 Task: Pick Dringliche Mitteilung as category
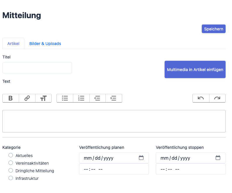[x=11, y=170]
